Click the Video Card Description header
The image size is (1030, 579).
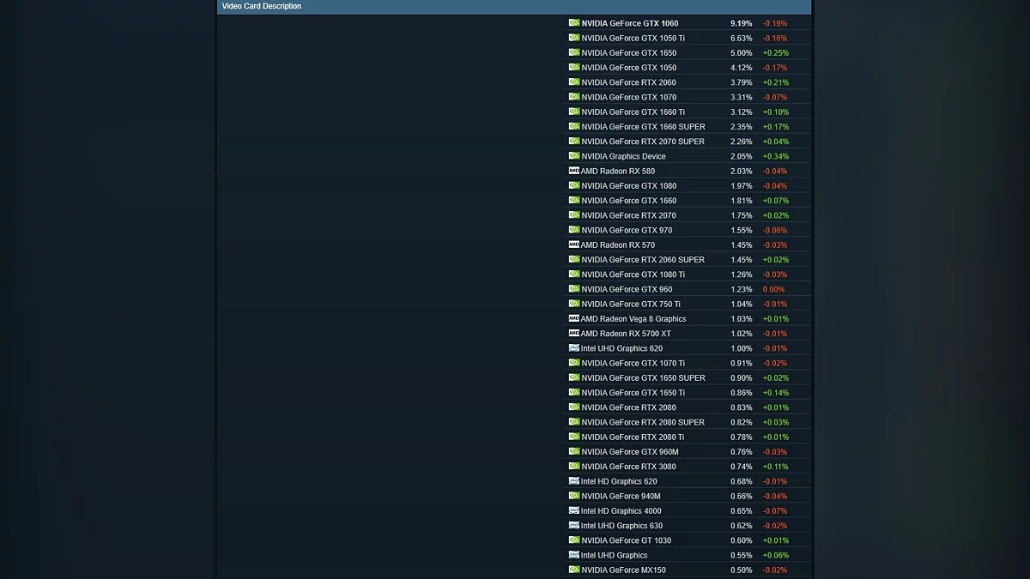(262, 6)
